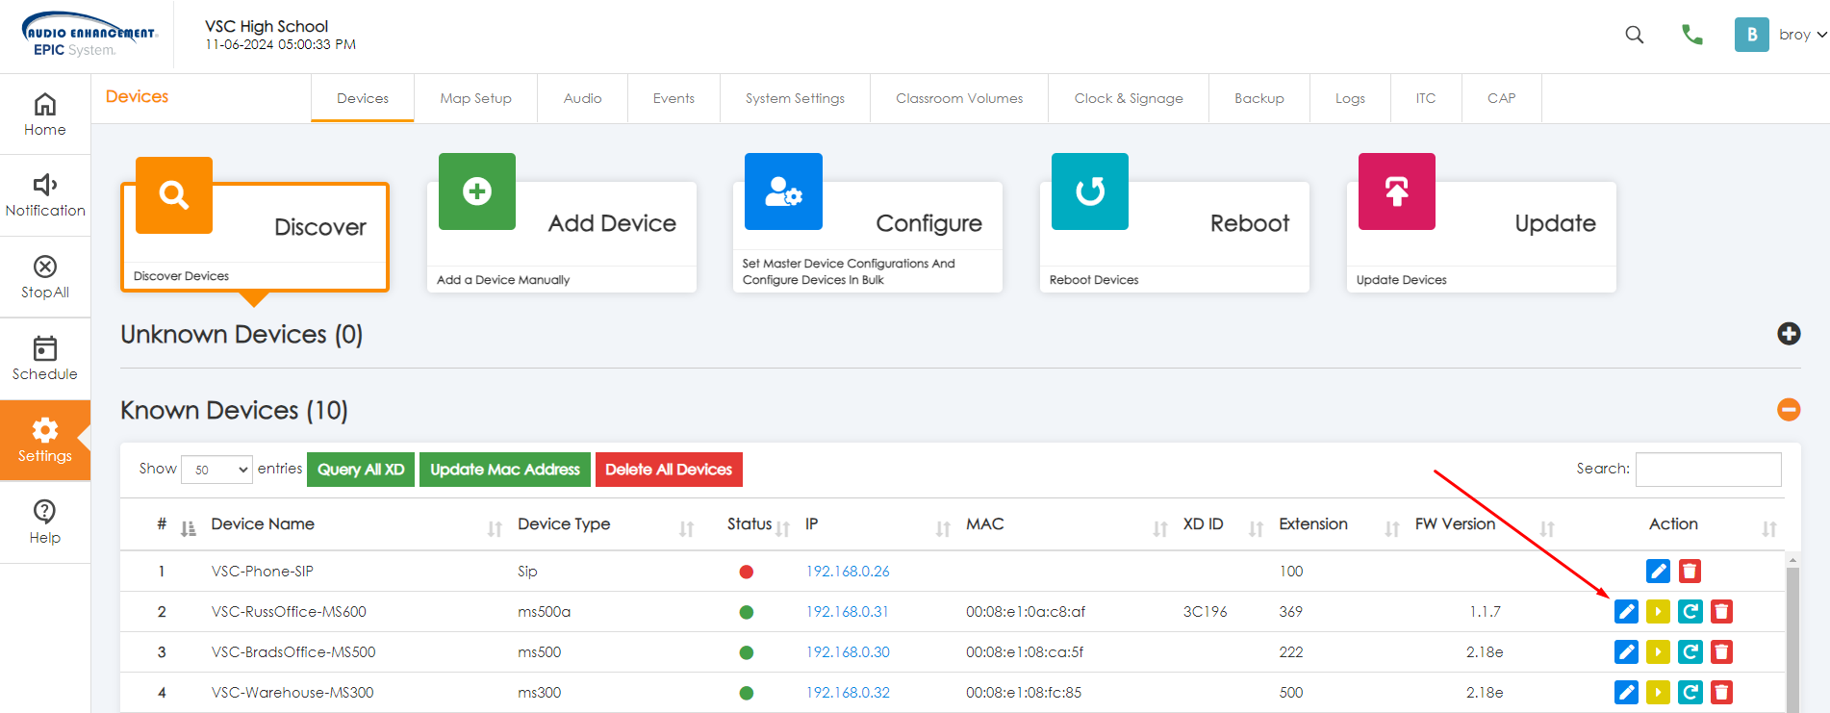
Task: Click the teal refresh icon for VSC-Warehouse-MS300
Action: 1690,693
